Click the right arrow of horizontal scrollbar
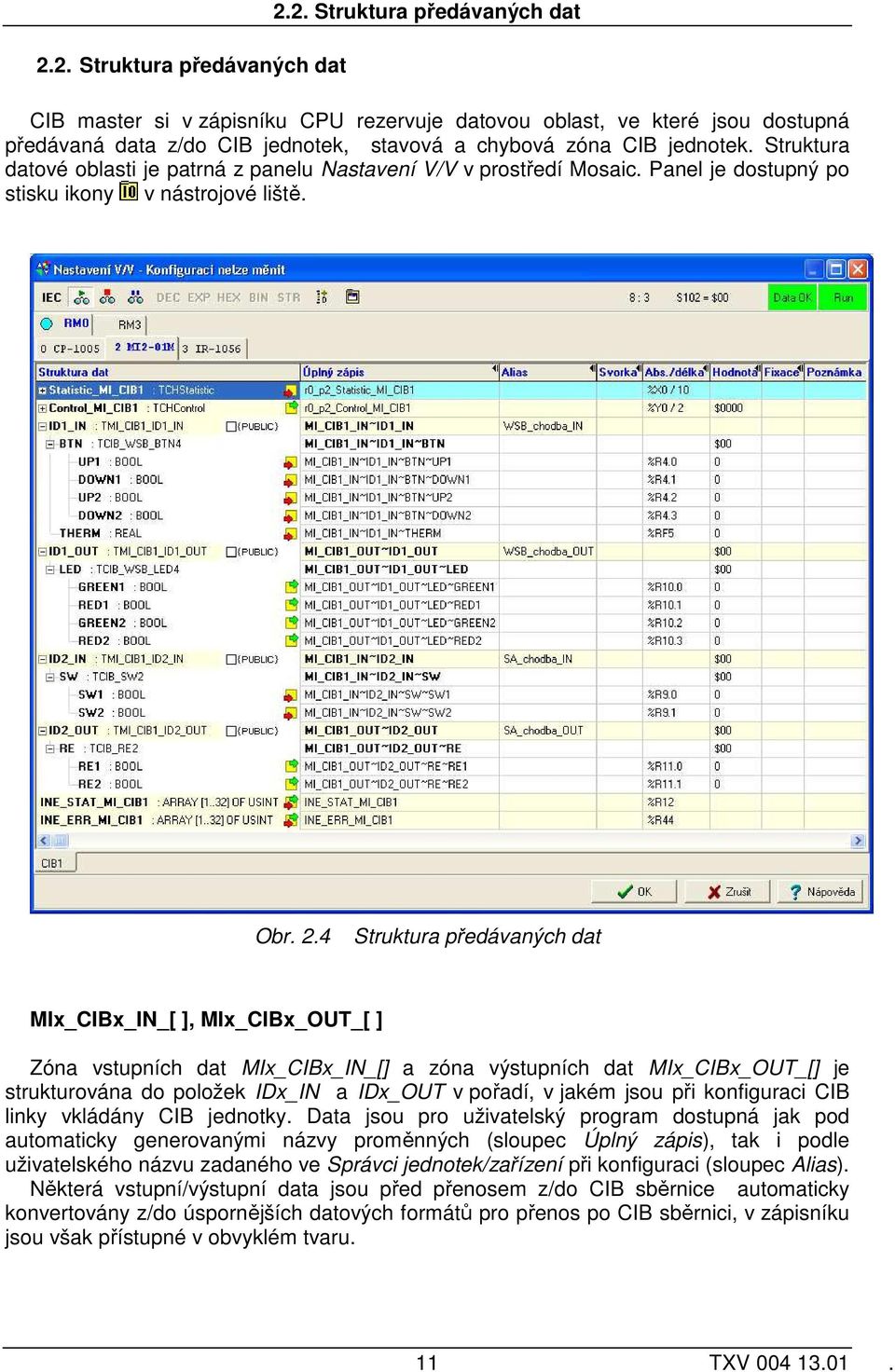 [859, 841]
